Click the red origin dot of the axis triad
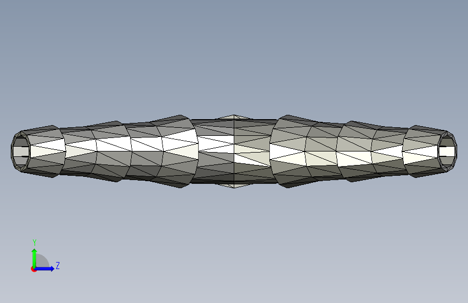This screenshot has height=303, width=468. click(x=33, y=269)
